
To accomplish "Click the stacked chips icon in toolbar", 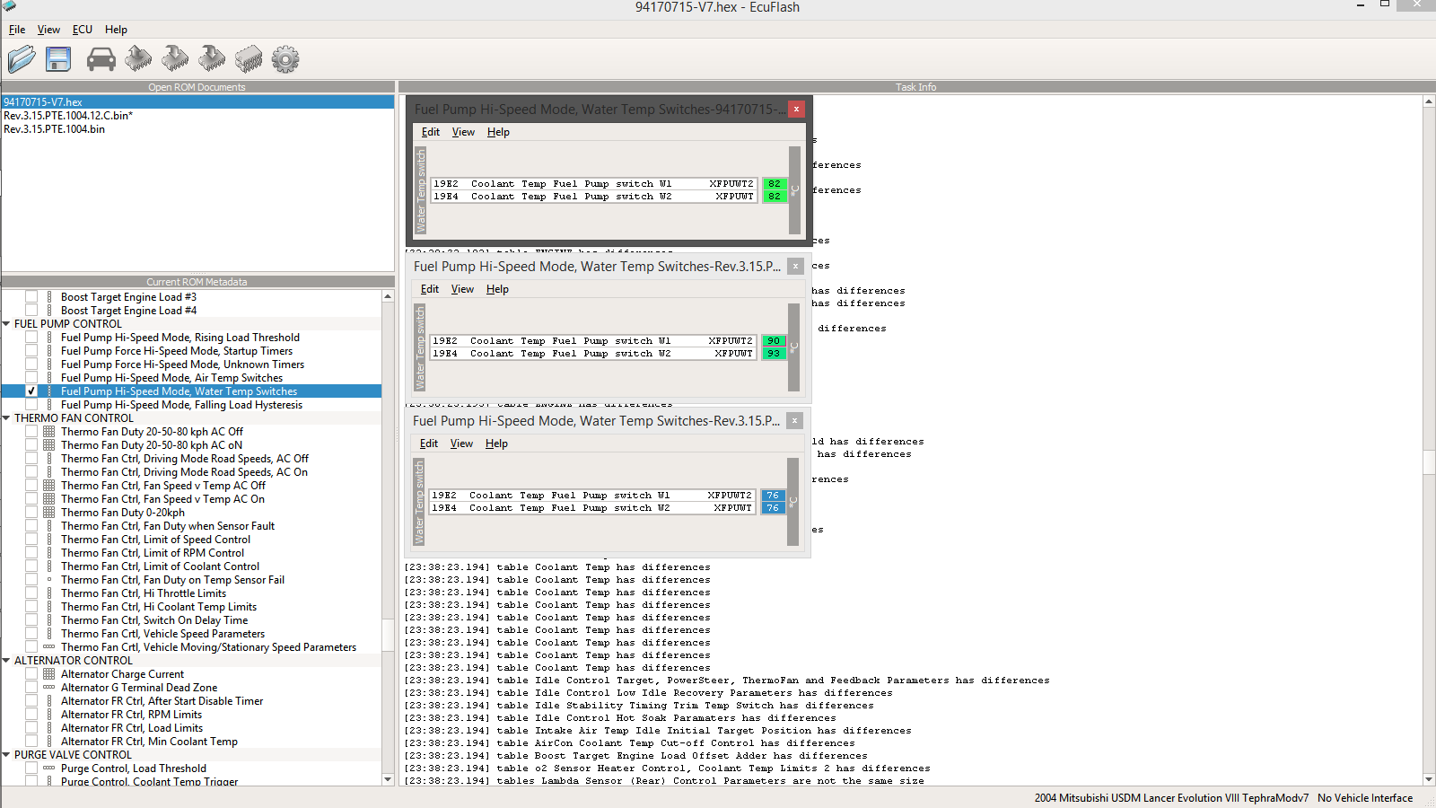I will [x=249, y=59].
